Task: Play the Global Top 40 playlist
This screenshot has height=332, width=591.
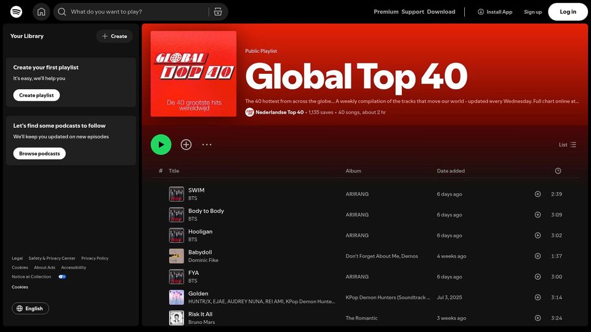Action: tap(161, 144)
